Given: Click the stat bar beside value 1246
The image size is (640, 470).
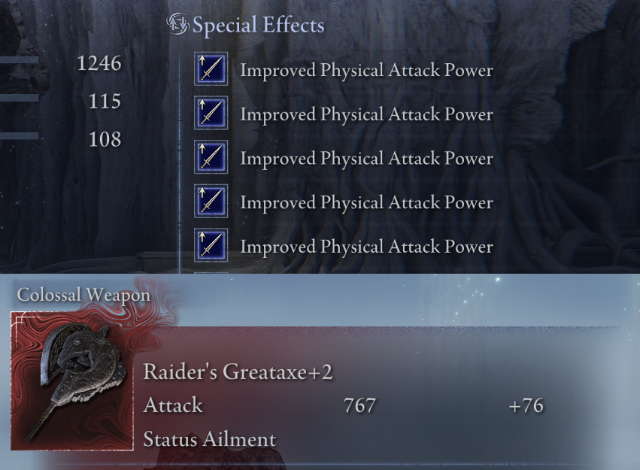Looking at the screenshot, I should tap(20, 60).
